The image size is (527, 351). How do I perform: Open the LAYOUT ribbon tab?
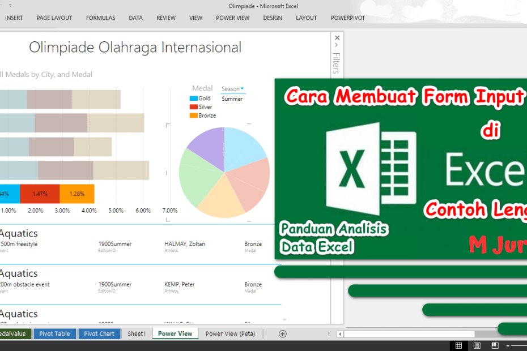(x=306, y=18)
